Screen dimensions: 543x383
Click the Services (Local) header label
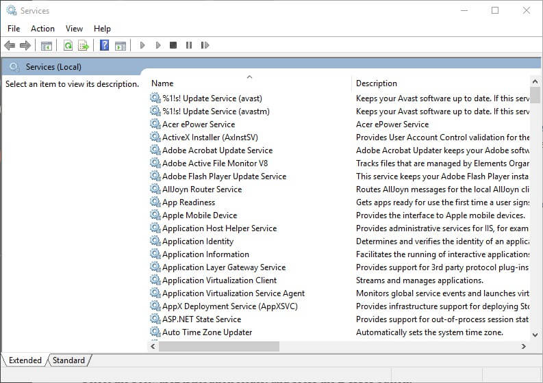click(x=53, y=67)
